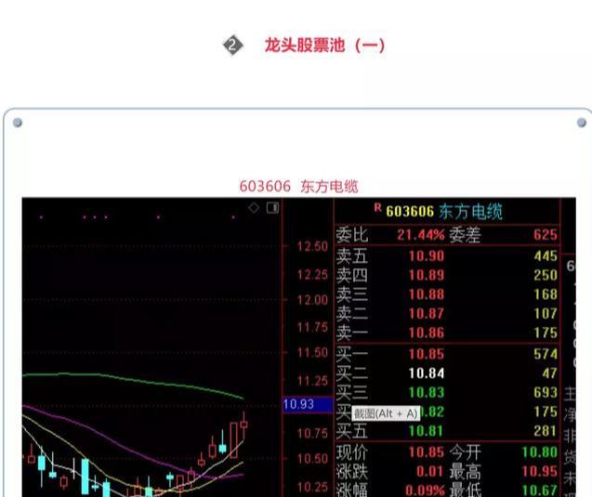
Task: Toggle the side panel icon above chart
Action: (x=272, y=207)
